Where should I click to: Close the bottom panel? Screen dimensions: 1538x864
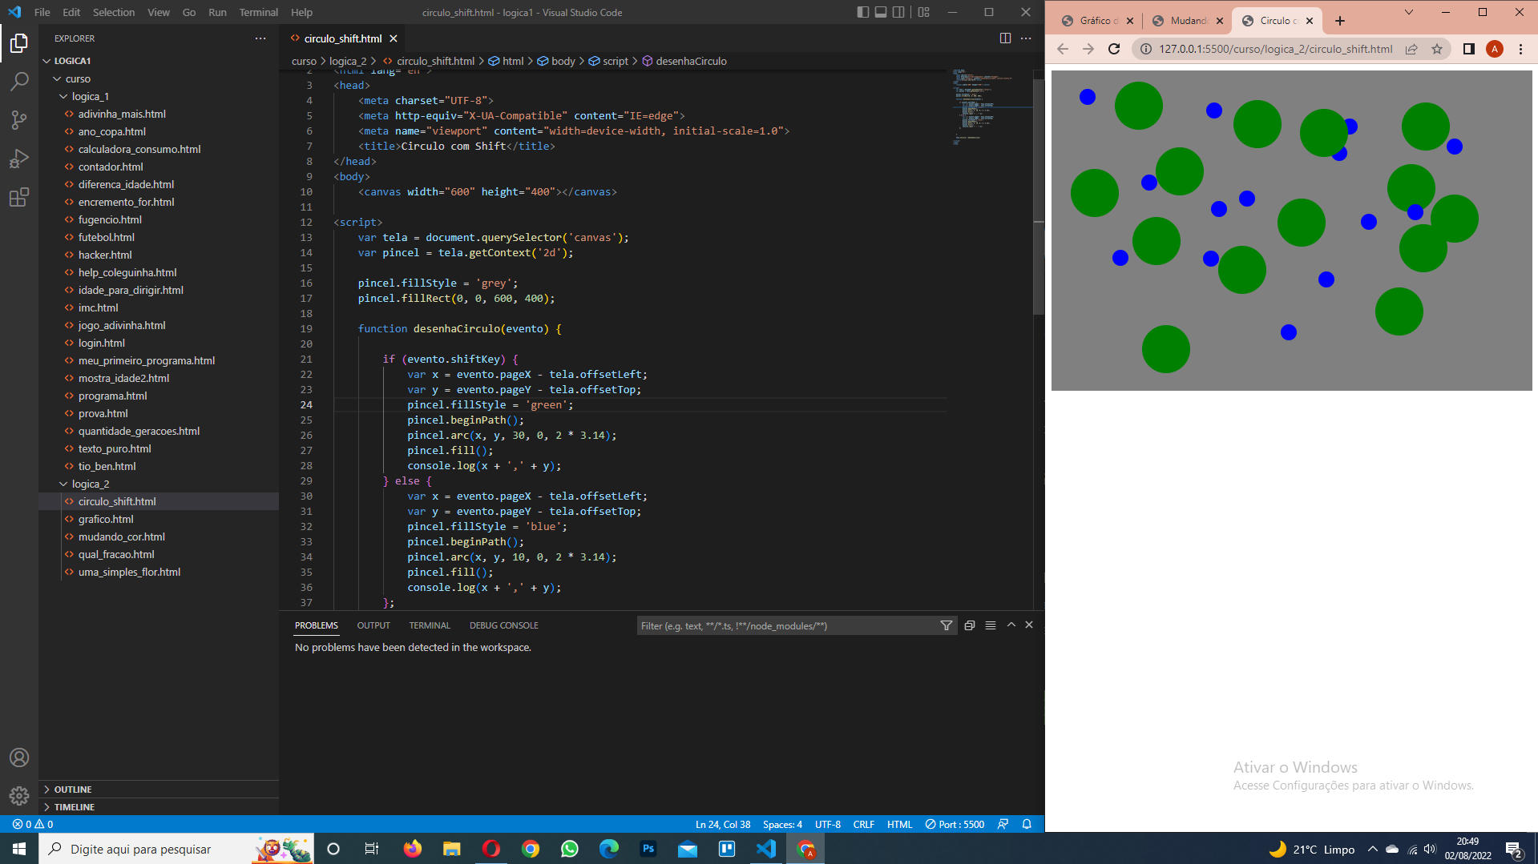(1029, 625)
